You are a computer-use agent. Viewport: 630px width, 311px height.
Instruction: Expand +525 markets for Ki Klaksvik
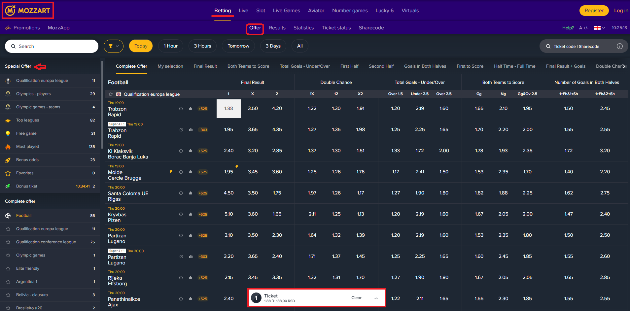203,151
